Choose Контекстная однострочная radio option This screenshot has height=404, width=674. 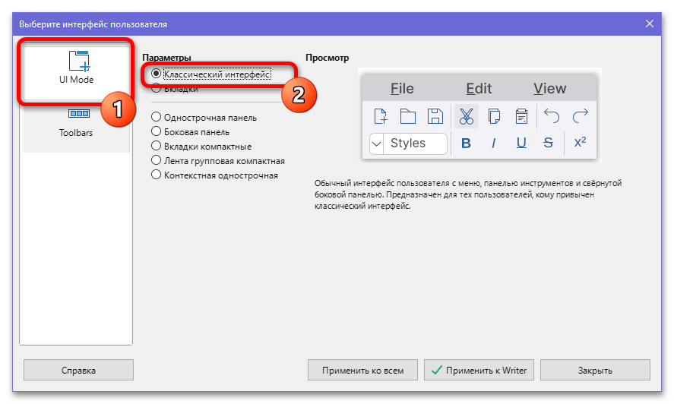click(214, 175)
